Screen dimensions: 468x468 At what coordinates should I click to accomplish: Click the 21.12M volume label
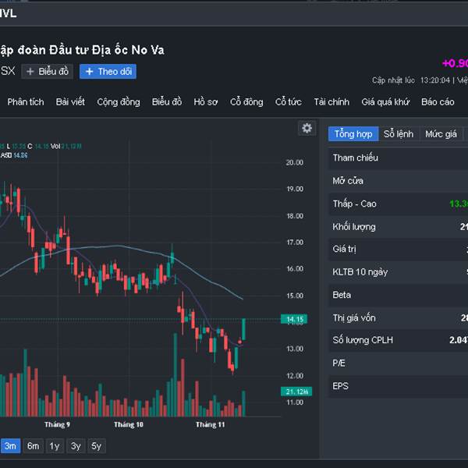[298, 392]
